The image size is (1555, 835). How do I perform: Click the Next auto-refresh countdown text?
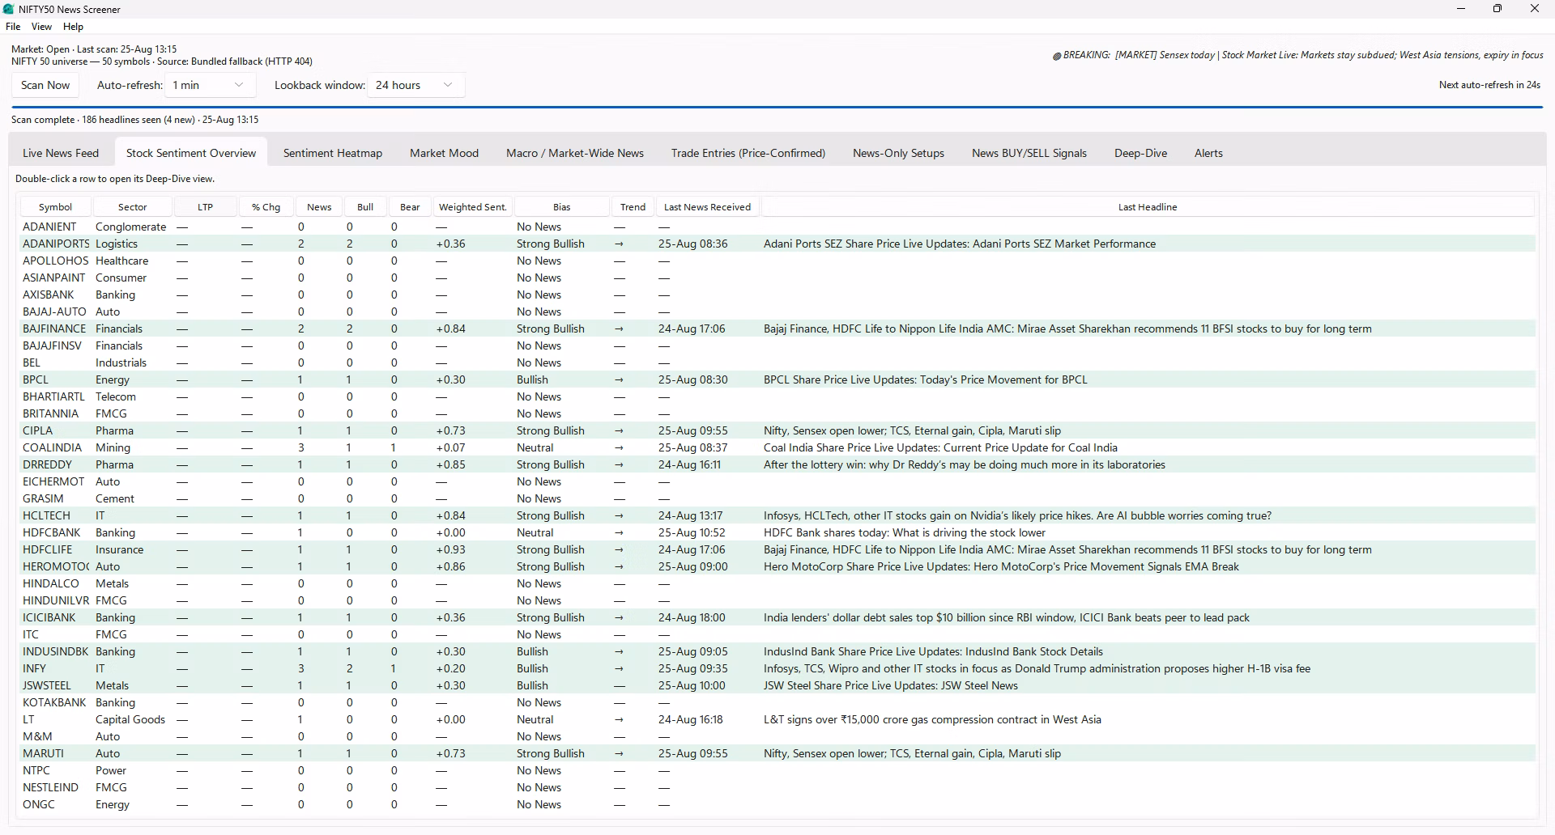tap(1489, 85)
